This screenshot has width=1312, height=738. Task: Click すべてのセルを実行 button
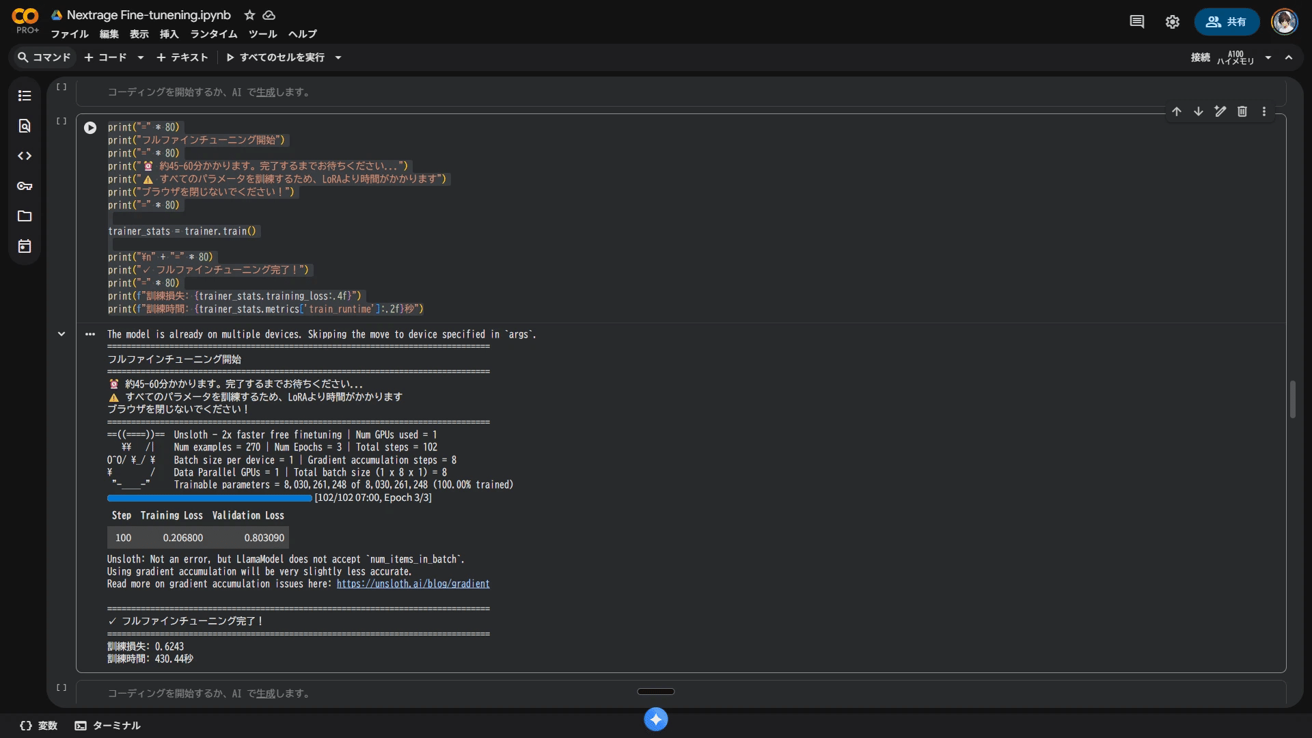click(x=275, y=57)
